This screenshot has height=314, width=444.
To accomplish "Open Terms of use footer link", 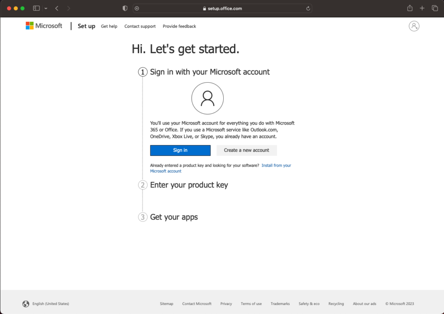I will click(x=251, y=304).
